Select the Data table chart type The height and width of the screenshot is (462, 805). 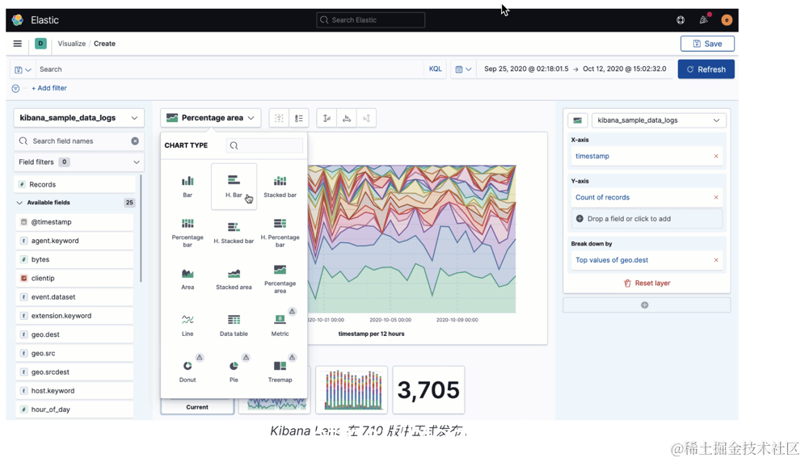click(x=234, y=325)
